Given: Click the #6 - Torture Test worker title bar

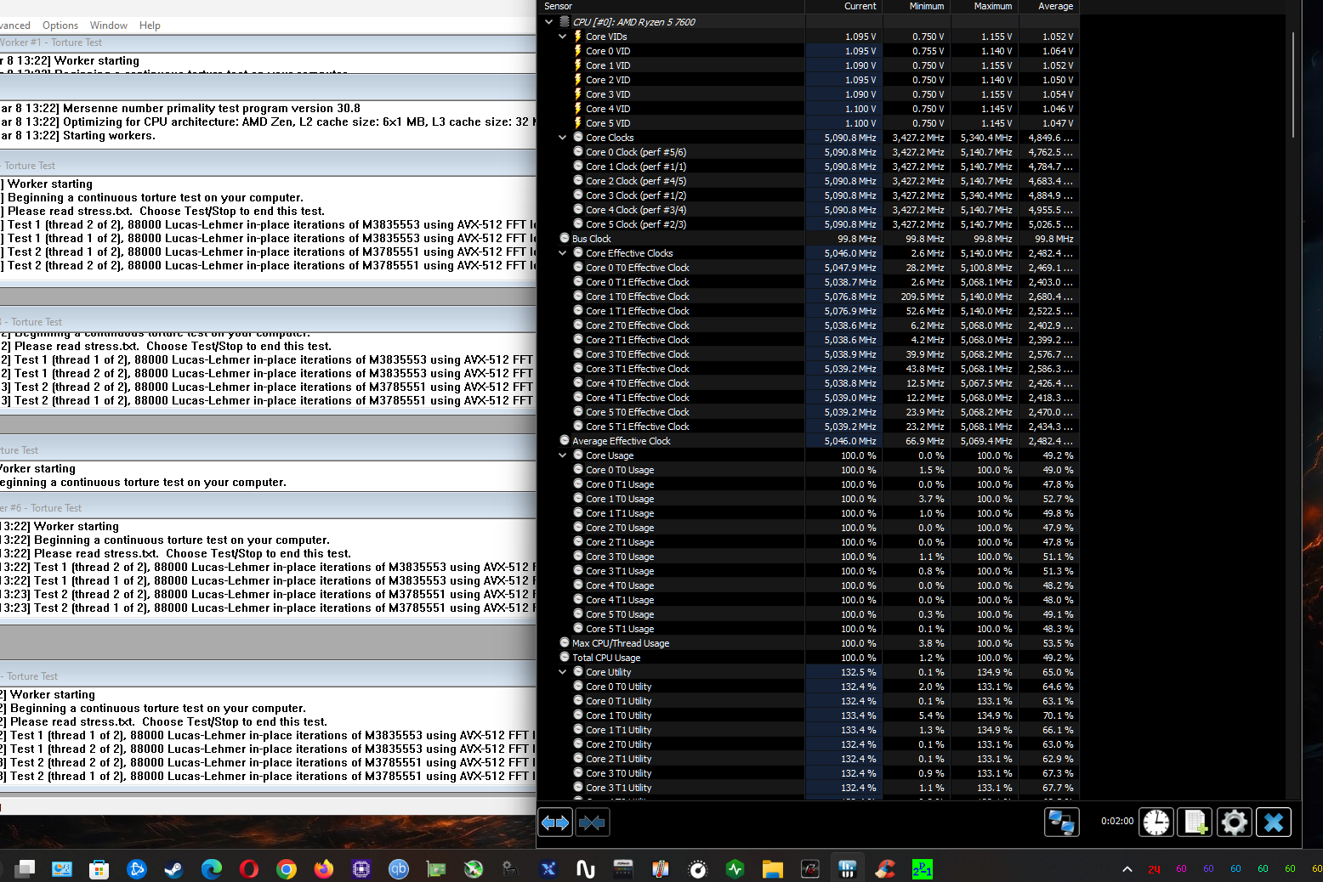Looking at the screenshot, I should pyautogui.click(x=268, y=508).
